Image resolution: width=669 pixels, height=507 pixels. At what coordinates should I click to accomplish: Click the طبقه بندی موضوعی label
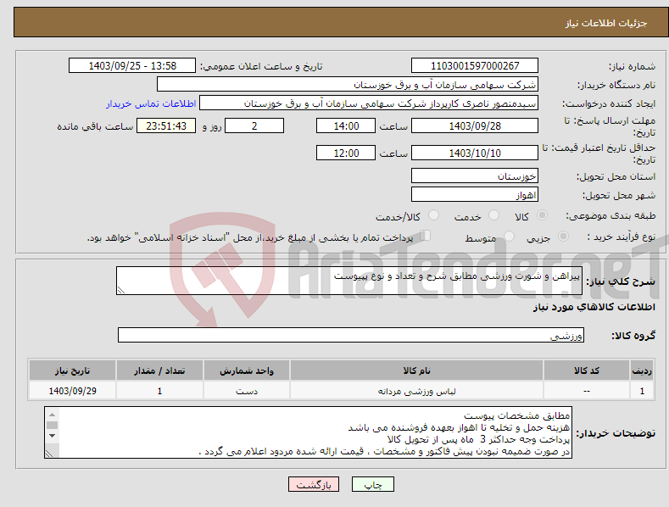point(610,216)
